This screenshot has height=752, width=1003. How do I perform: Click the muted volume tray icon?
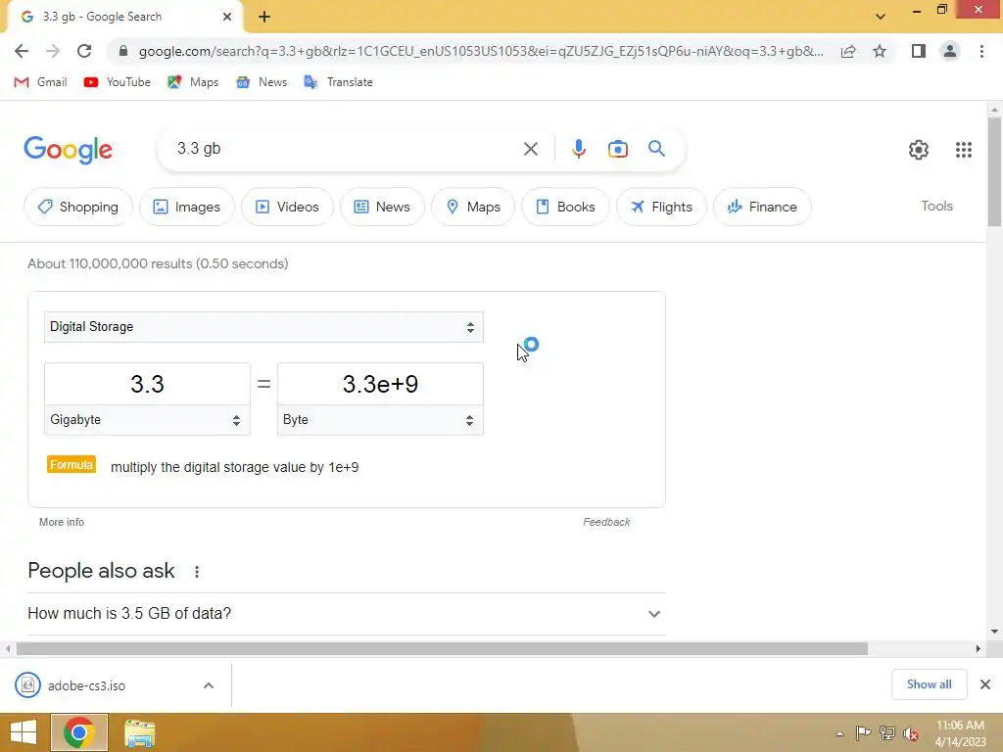(911, 733)
